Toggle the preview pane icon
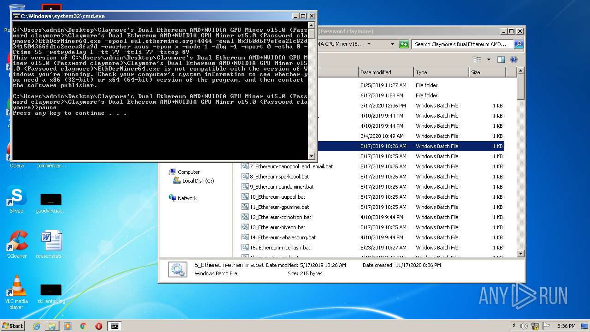 [501, 59]
